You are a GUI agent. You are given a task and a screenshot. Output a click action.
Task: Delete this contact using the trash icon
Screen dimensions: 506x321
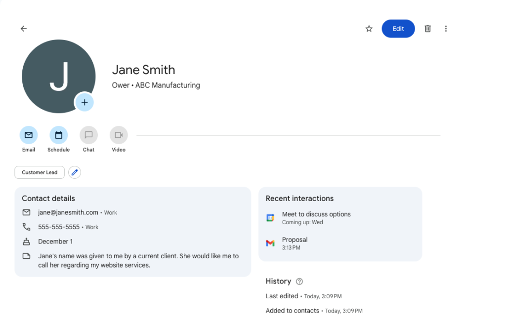coord(427,28)
